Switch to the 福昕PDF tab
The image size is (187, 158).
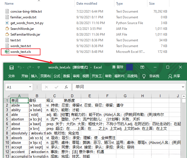(x=120, y=76)
